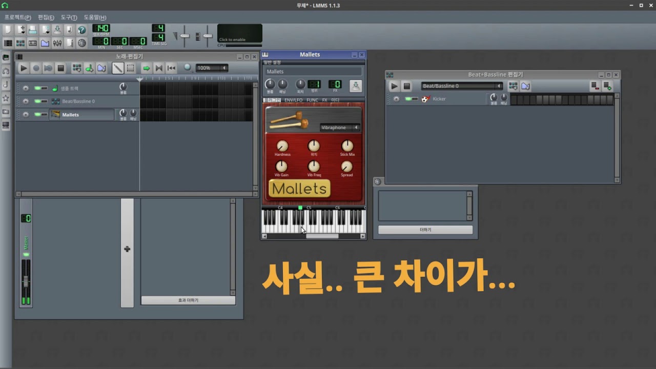Adjust master volume slider in main toolbar
This screenshot has height=369, width=656.
point(184,36)
